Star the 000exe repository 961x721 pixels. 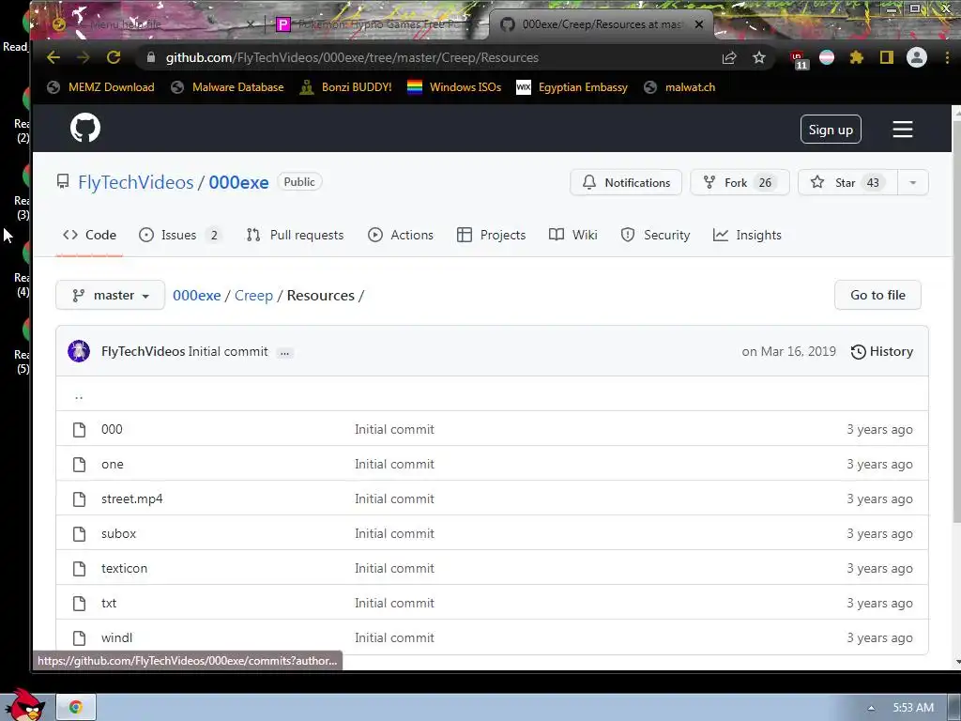[847, 183]
